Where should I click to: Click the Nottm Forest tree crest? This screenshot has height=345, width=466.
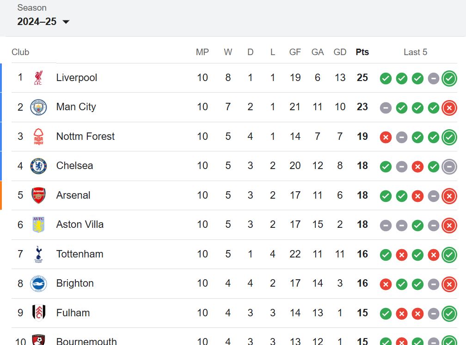(x=38, y=136)
